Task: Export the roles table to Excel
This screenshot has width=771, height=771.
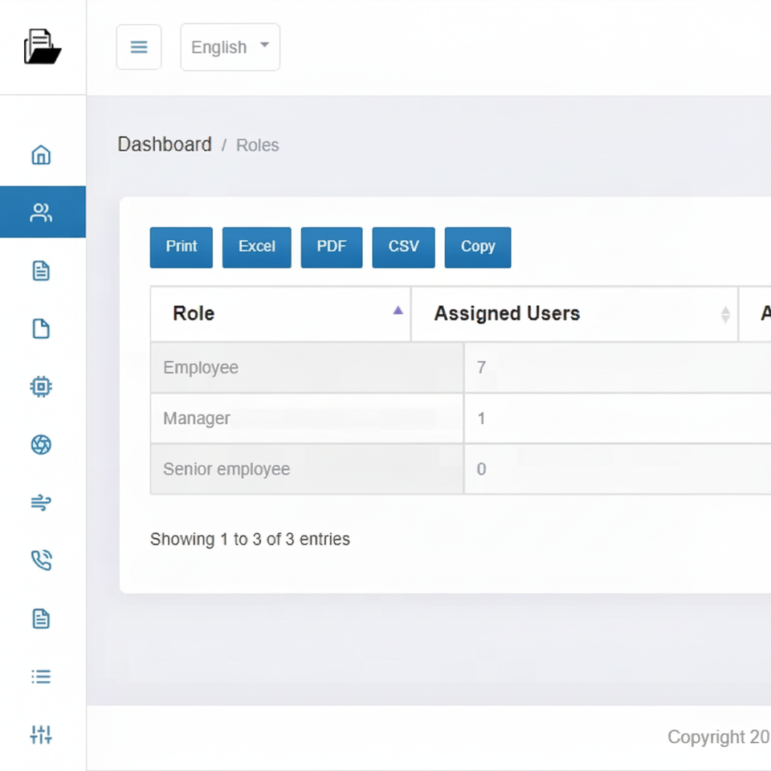Action: coord(256,247)
